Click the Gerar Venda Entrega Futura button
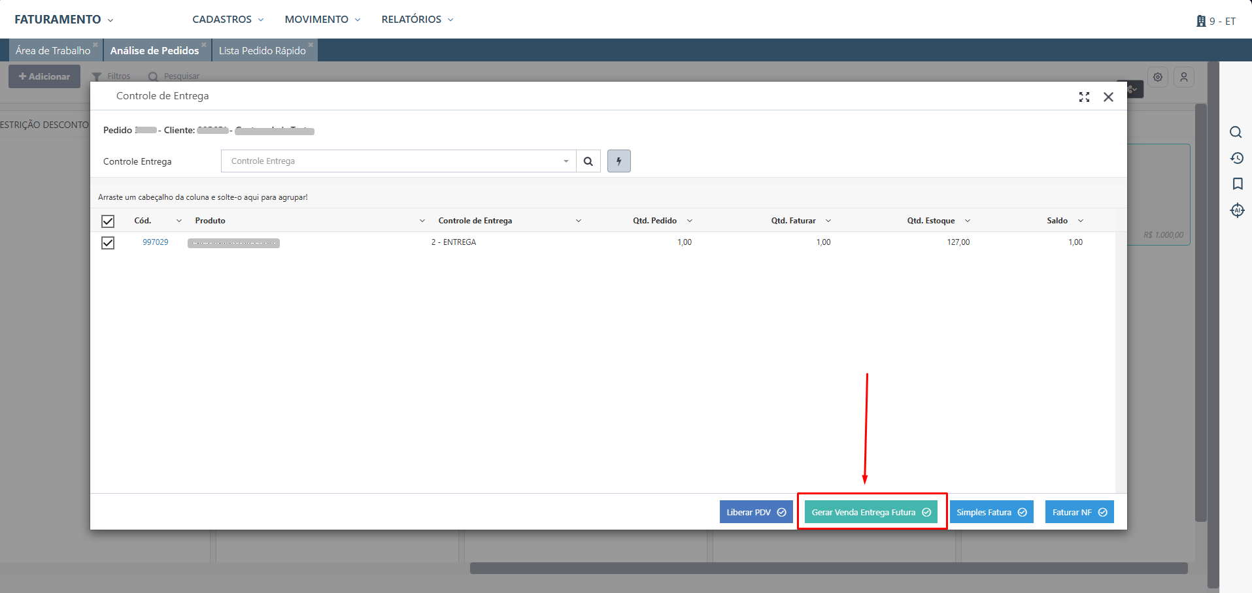Screen dimensions: 1252x593 [871, 512]
